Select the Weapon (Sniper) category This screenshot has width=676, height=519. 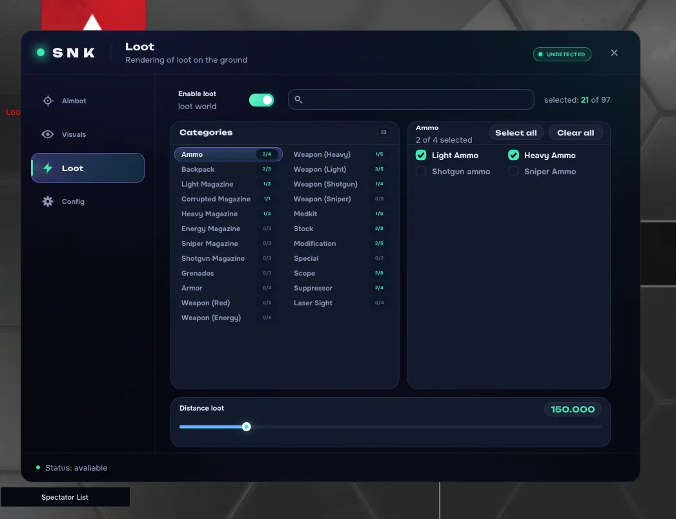coord(341,199)
